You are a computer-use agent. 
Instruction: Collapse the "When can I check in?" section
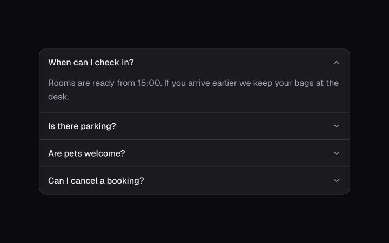tap(194, 63)
